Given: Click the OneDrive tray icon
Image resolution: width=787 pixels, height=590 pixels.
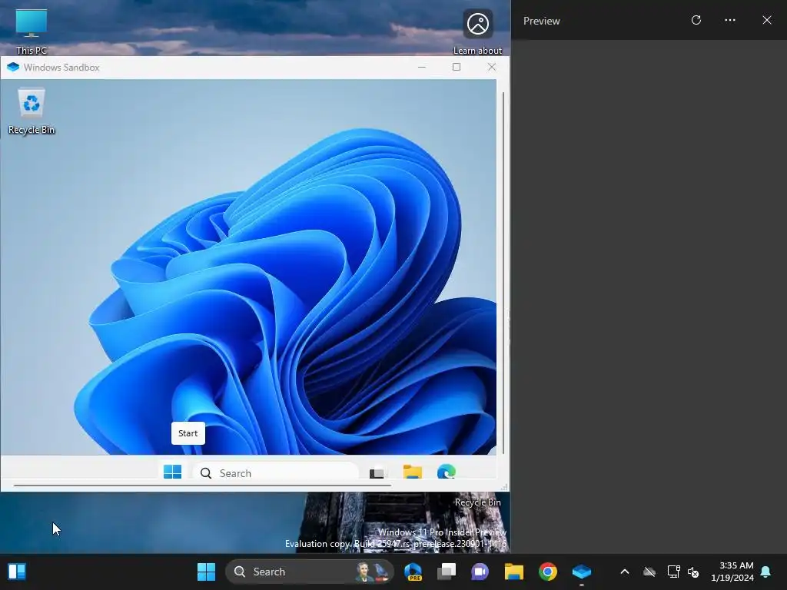Looking at the screenshot, I should pos(649,572).
